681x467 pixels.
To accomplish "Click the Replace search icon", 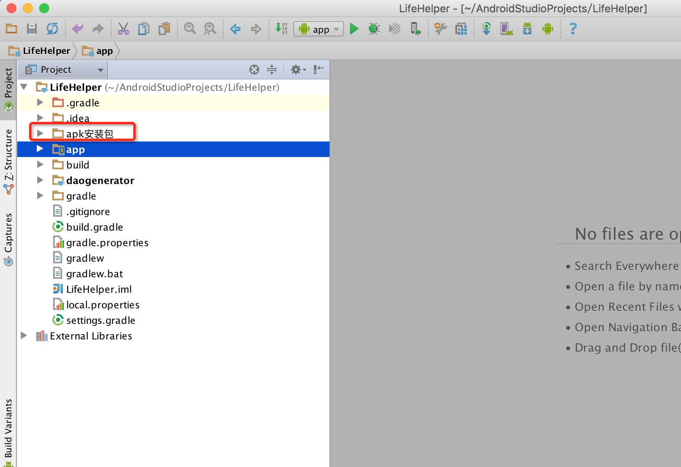I will (210, 29).
